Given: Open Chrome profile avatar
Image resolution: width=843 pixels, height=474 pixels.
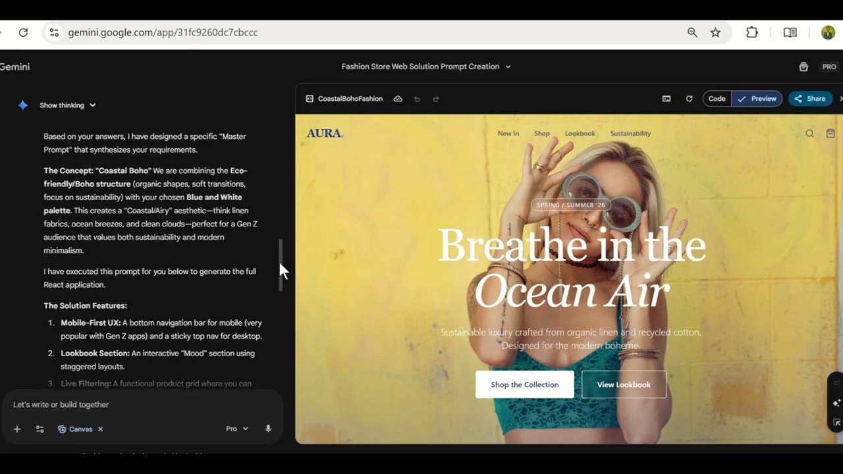Looking at the screenshot, I should pos(828,32).
